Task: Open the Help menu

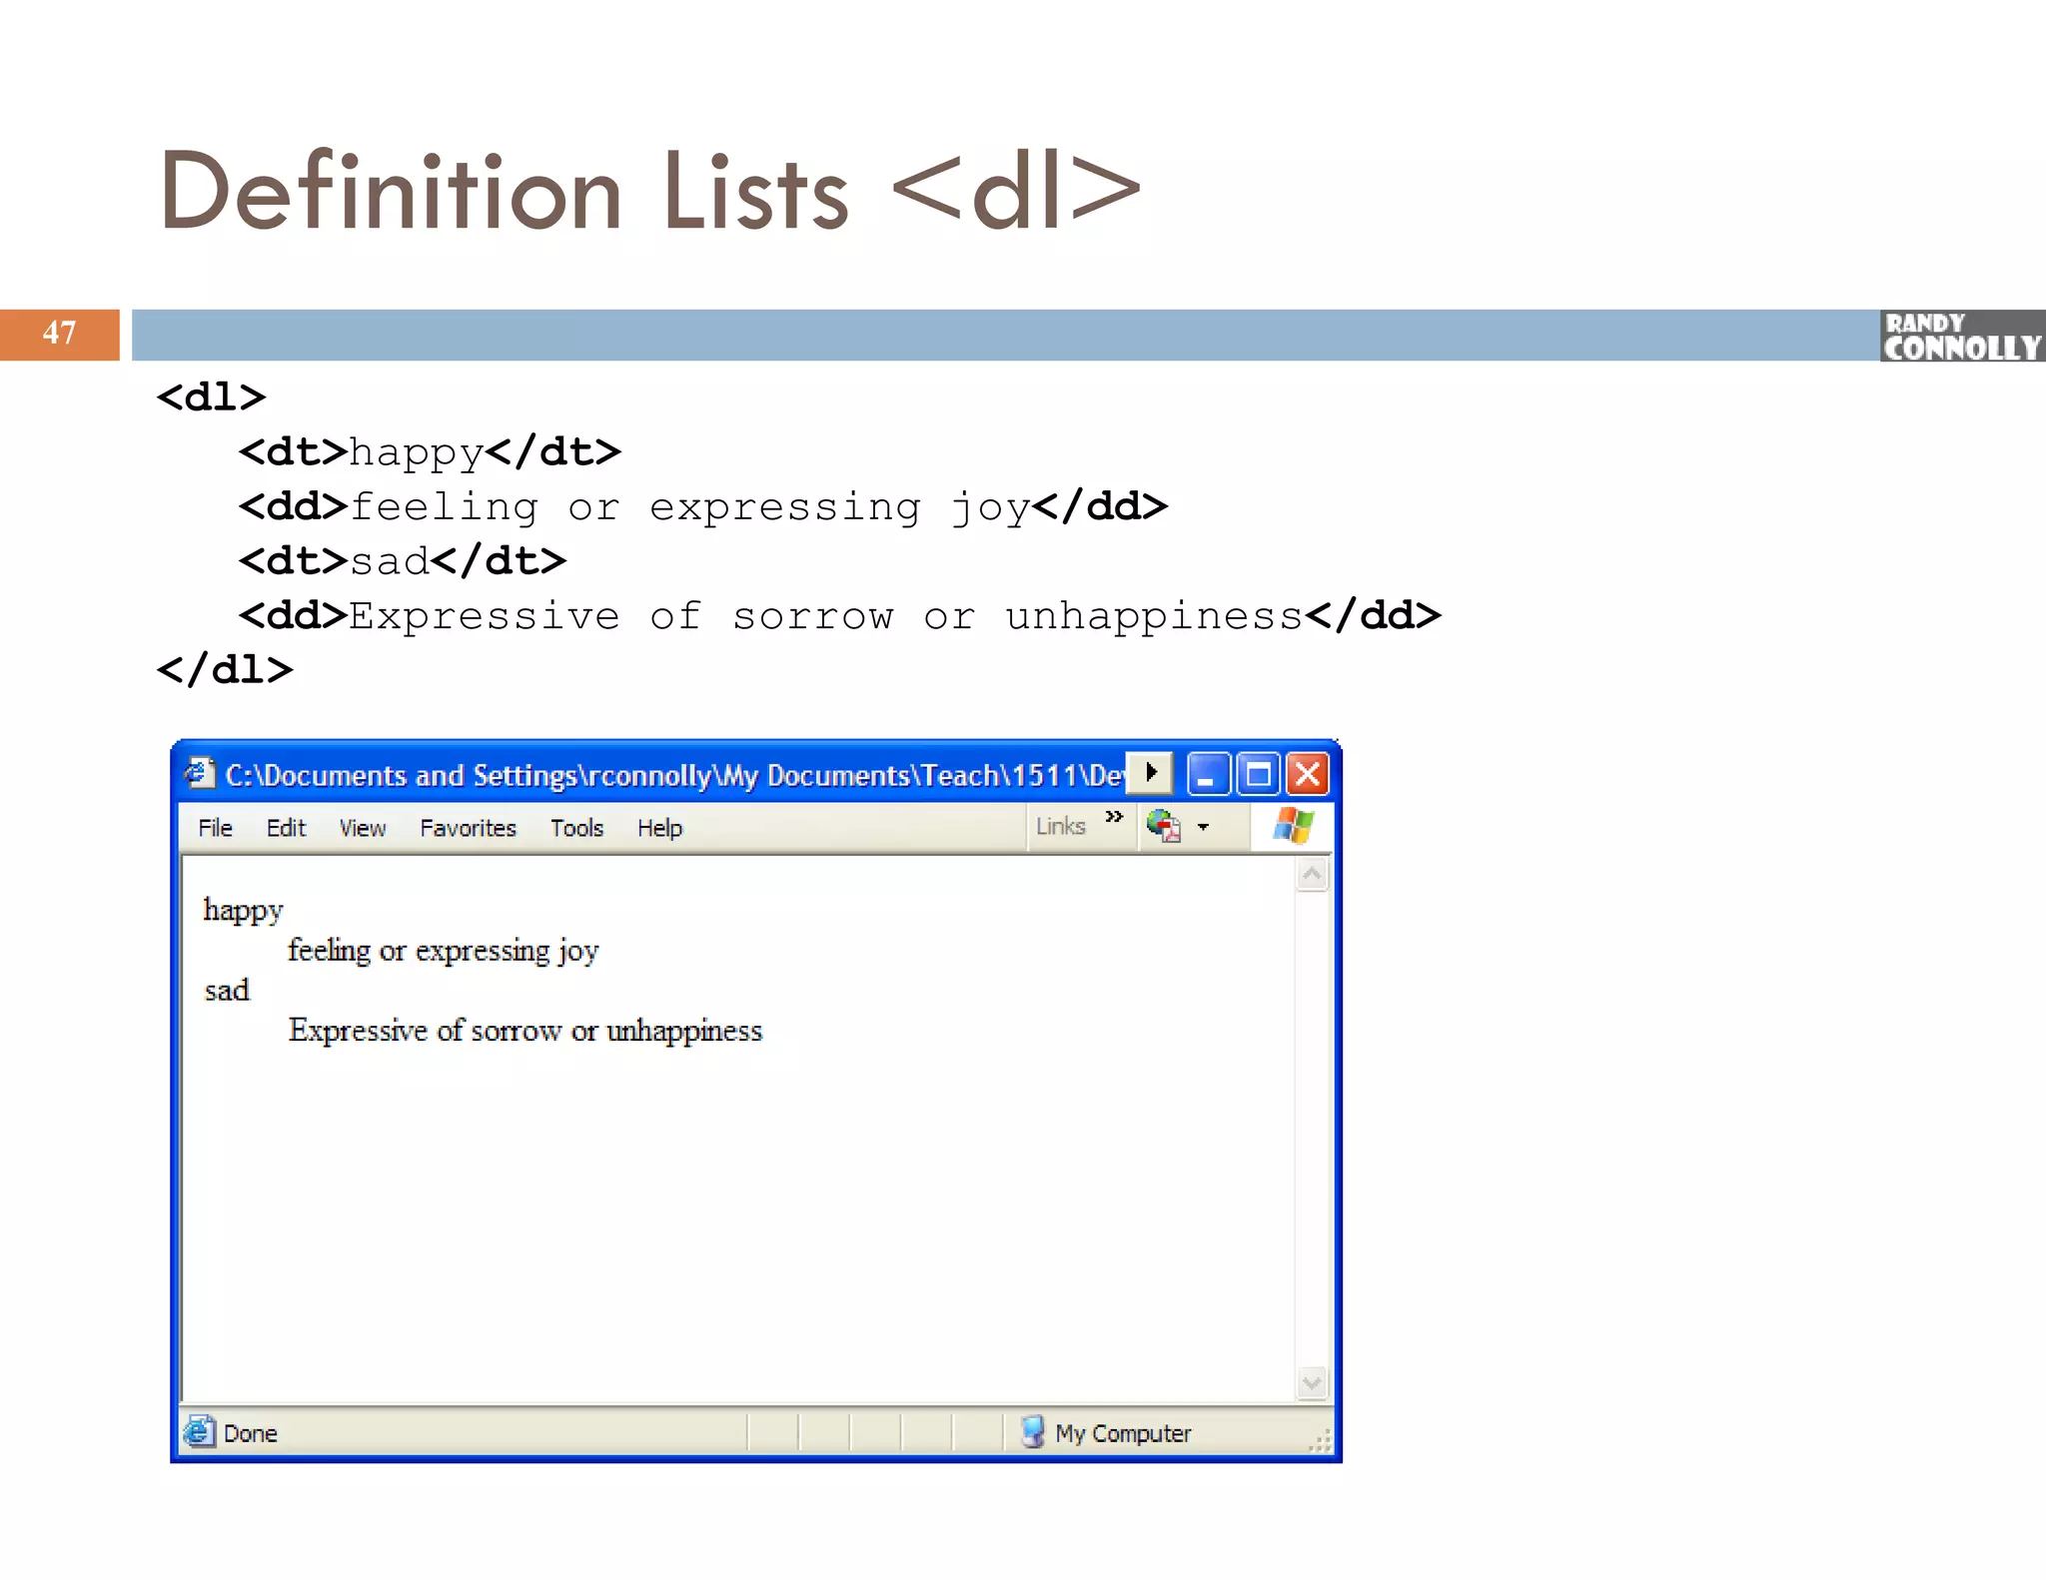Action: pyautogui.click(x=659, y=828)
